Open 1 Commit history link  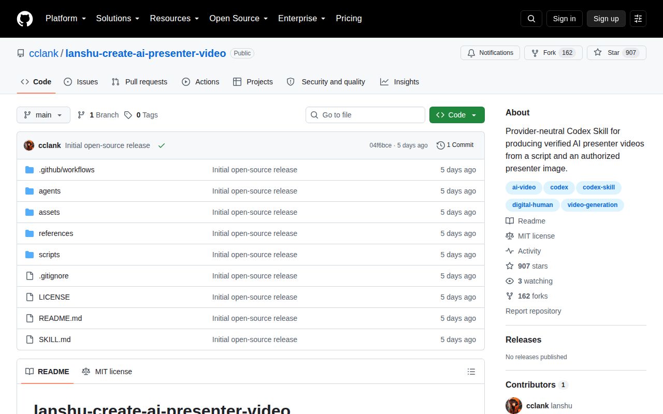(x=455, y=145)
